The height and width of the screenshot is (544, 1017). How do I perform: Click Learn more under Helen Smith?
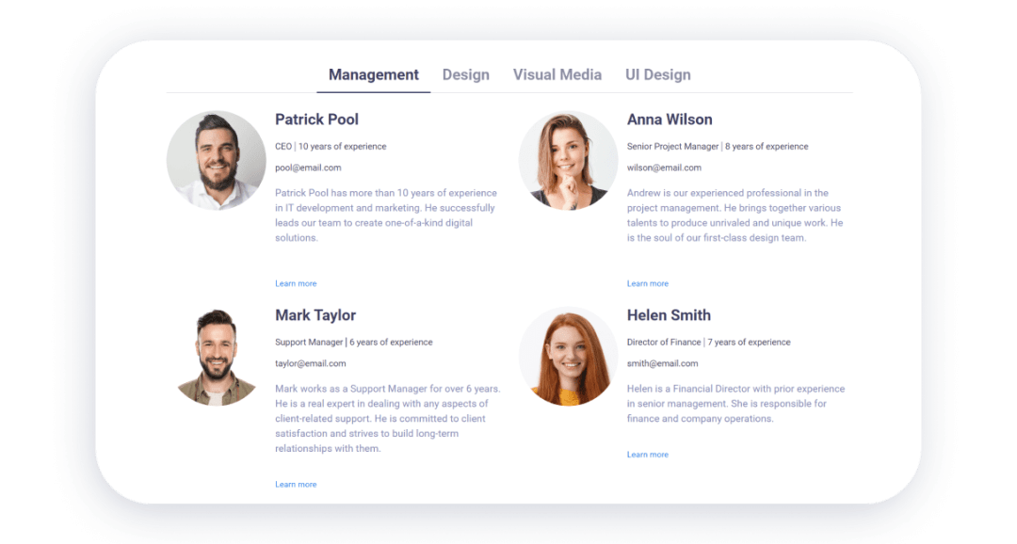point(648,455)
